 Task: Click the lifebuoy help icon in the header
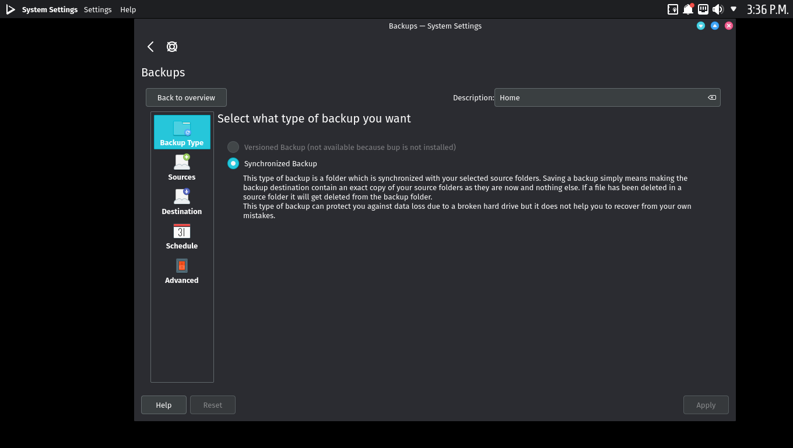coord(172,47)
